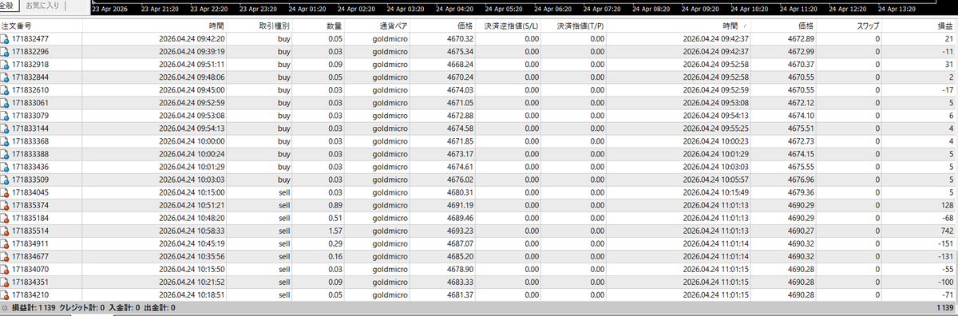Click the sell order icon beside 171835374

(5, 205)
